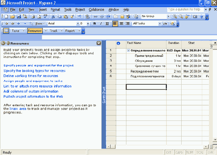Click 'Define working times for resources' link
Viewport: 217px width, 155px height.
[31, 76]
